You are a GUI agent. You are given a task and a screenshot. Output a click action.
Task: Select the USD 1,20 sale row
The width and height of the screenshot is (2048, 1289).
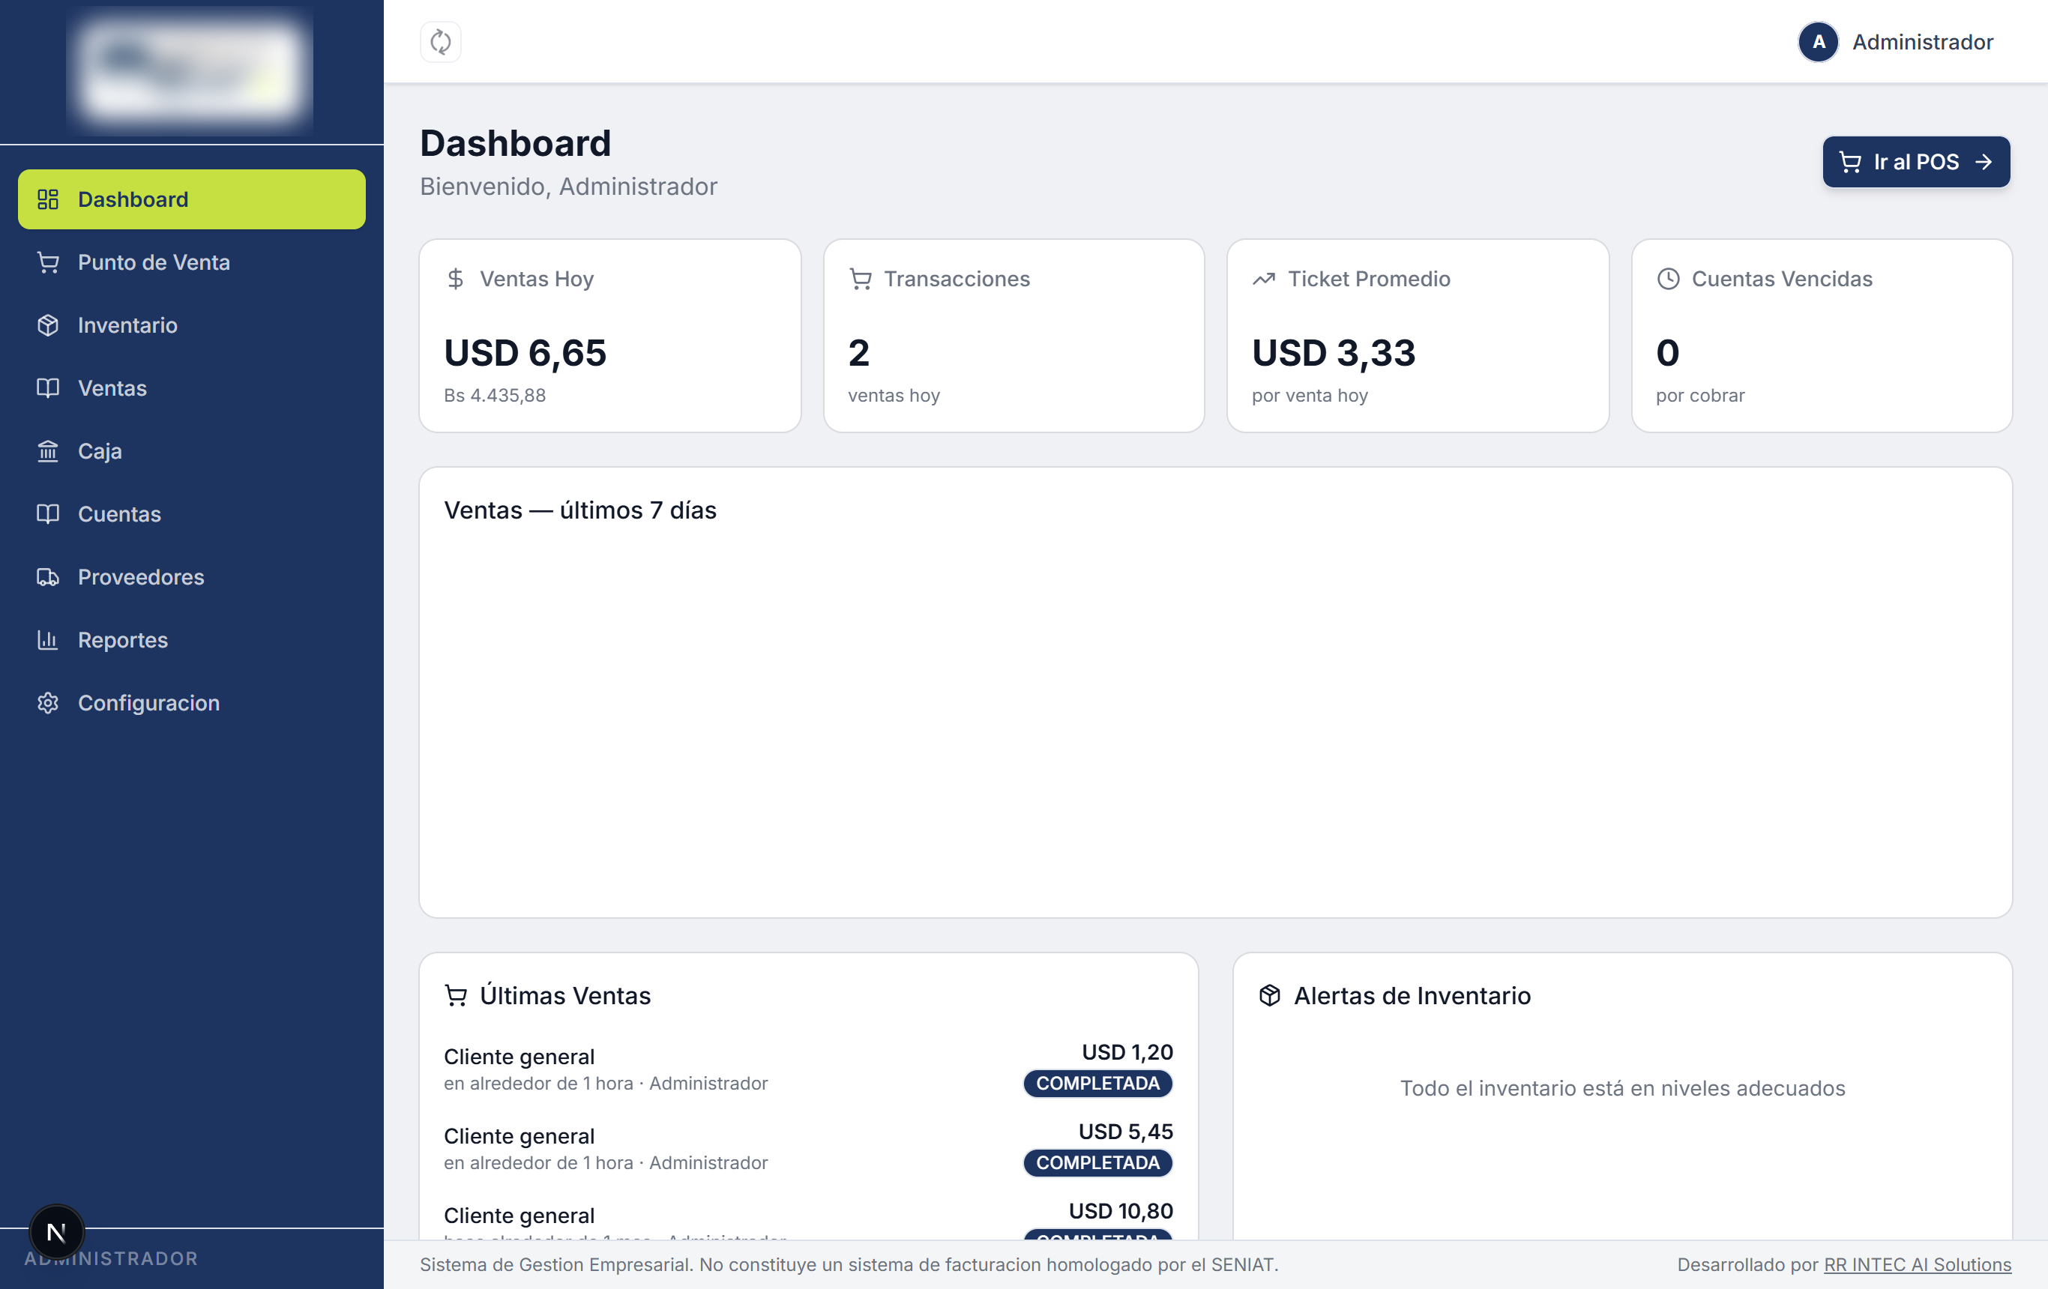808,1069
